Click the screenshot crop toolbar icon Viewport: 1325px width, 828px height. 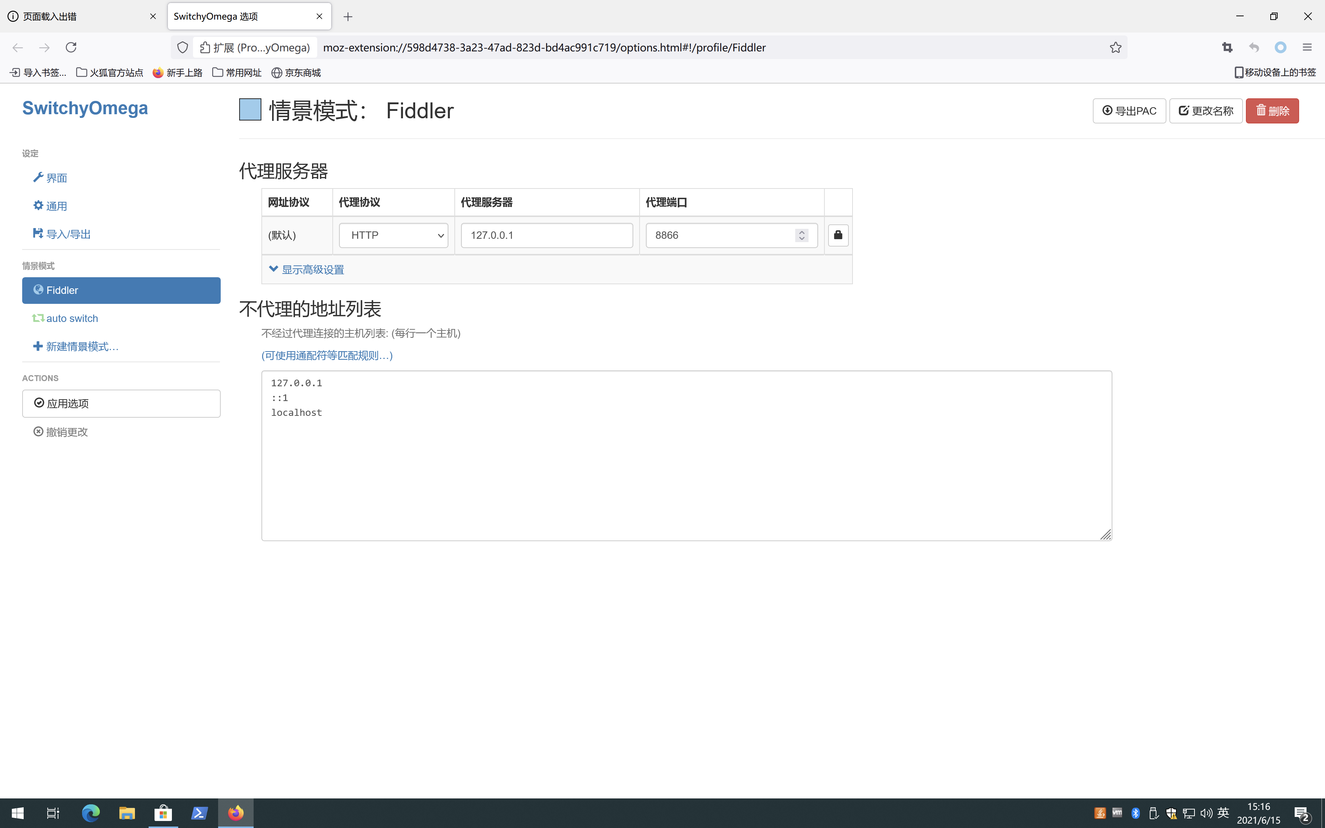click(x=1227, y=48)
